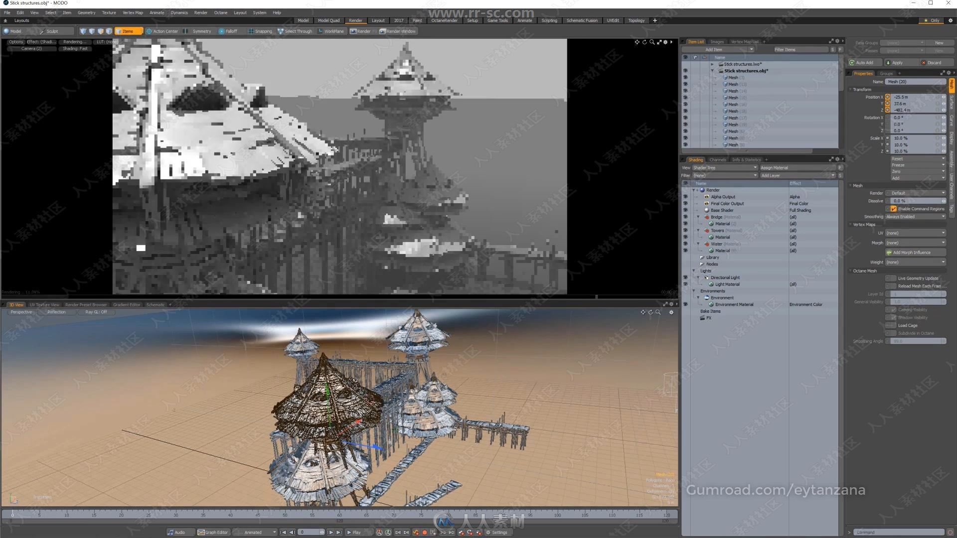Open the Render Window

pos(397,31)
